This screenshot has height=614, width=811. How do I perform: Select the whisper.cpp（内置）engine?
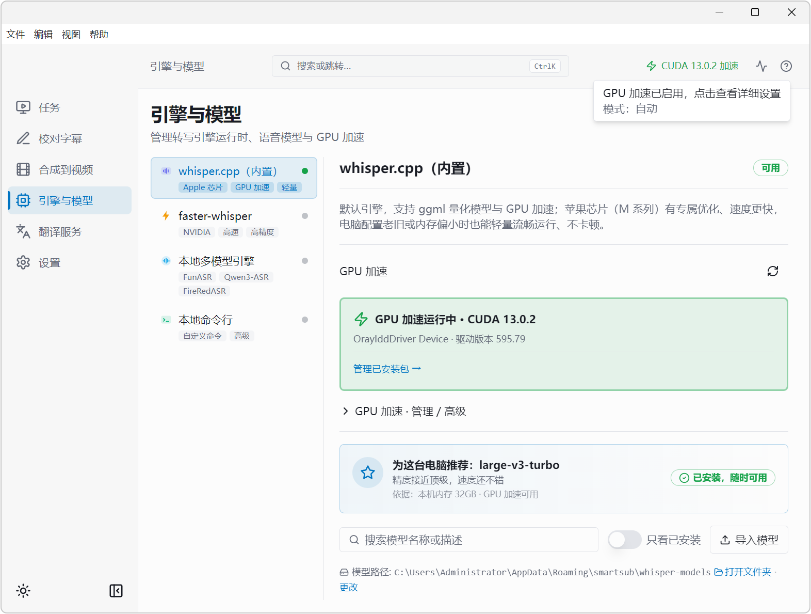[234, 178]
